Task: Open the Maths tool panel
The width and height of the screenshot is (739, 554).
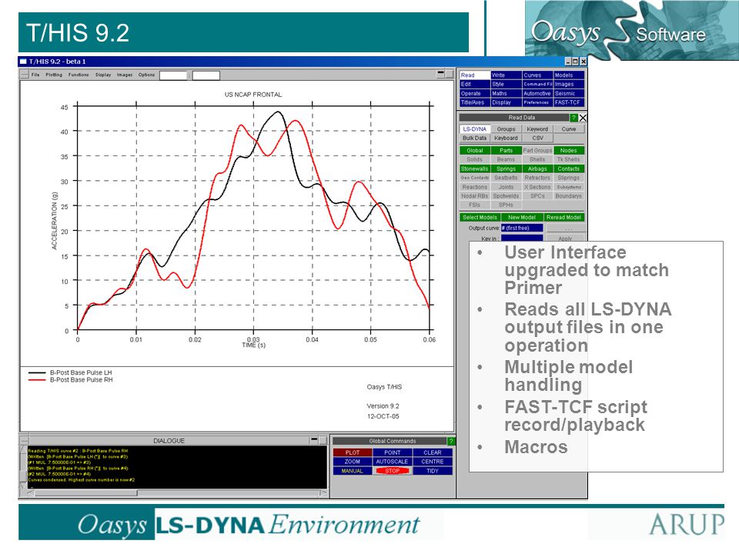Action: point(506,93)
